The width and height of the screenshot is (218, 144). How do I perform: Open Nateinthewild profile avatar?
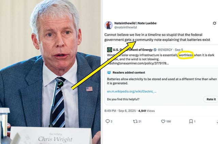pyautogui.click(x=109, y=25)
